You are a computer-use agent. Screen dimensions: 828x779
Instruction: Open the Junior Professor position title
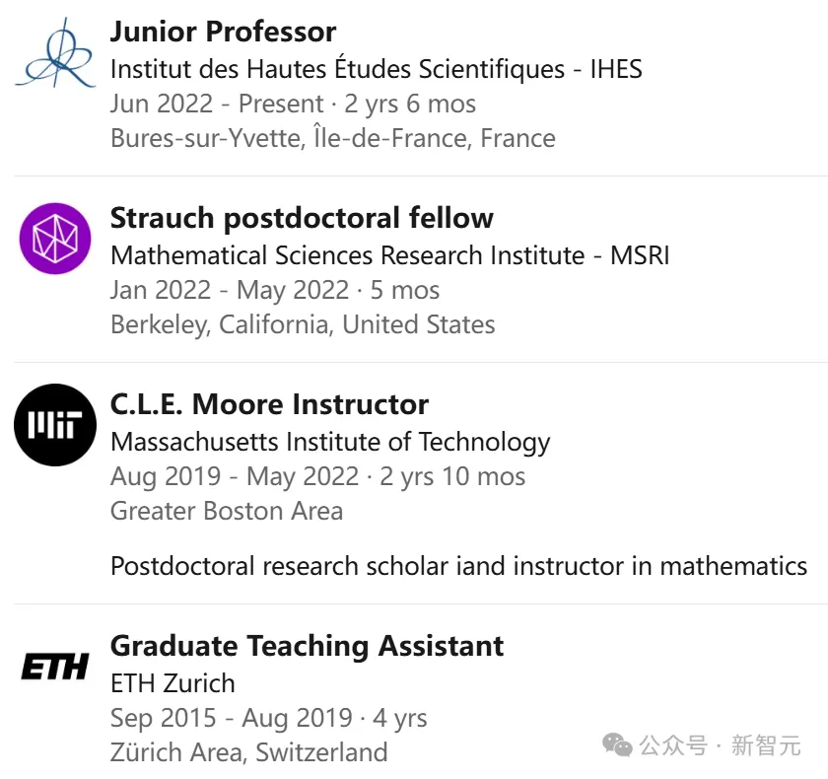click(223, 32)
